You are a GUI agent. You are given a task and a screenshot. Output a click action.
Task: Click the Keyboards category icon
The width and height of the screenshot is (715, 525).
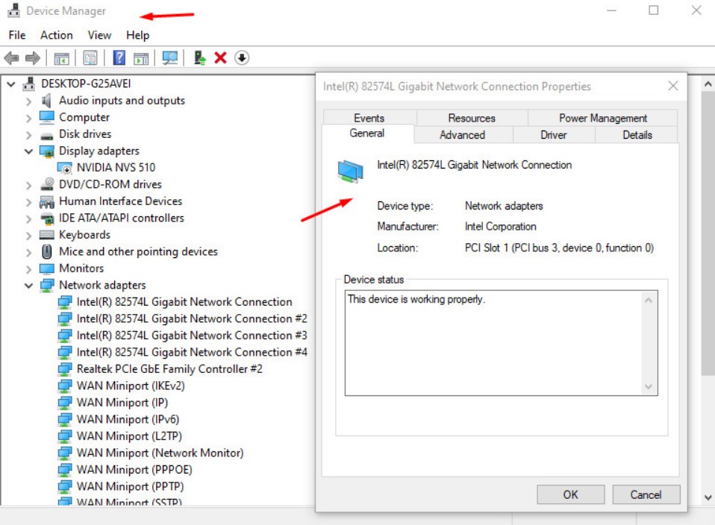(x=46, y=235)
